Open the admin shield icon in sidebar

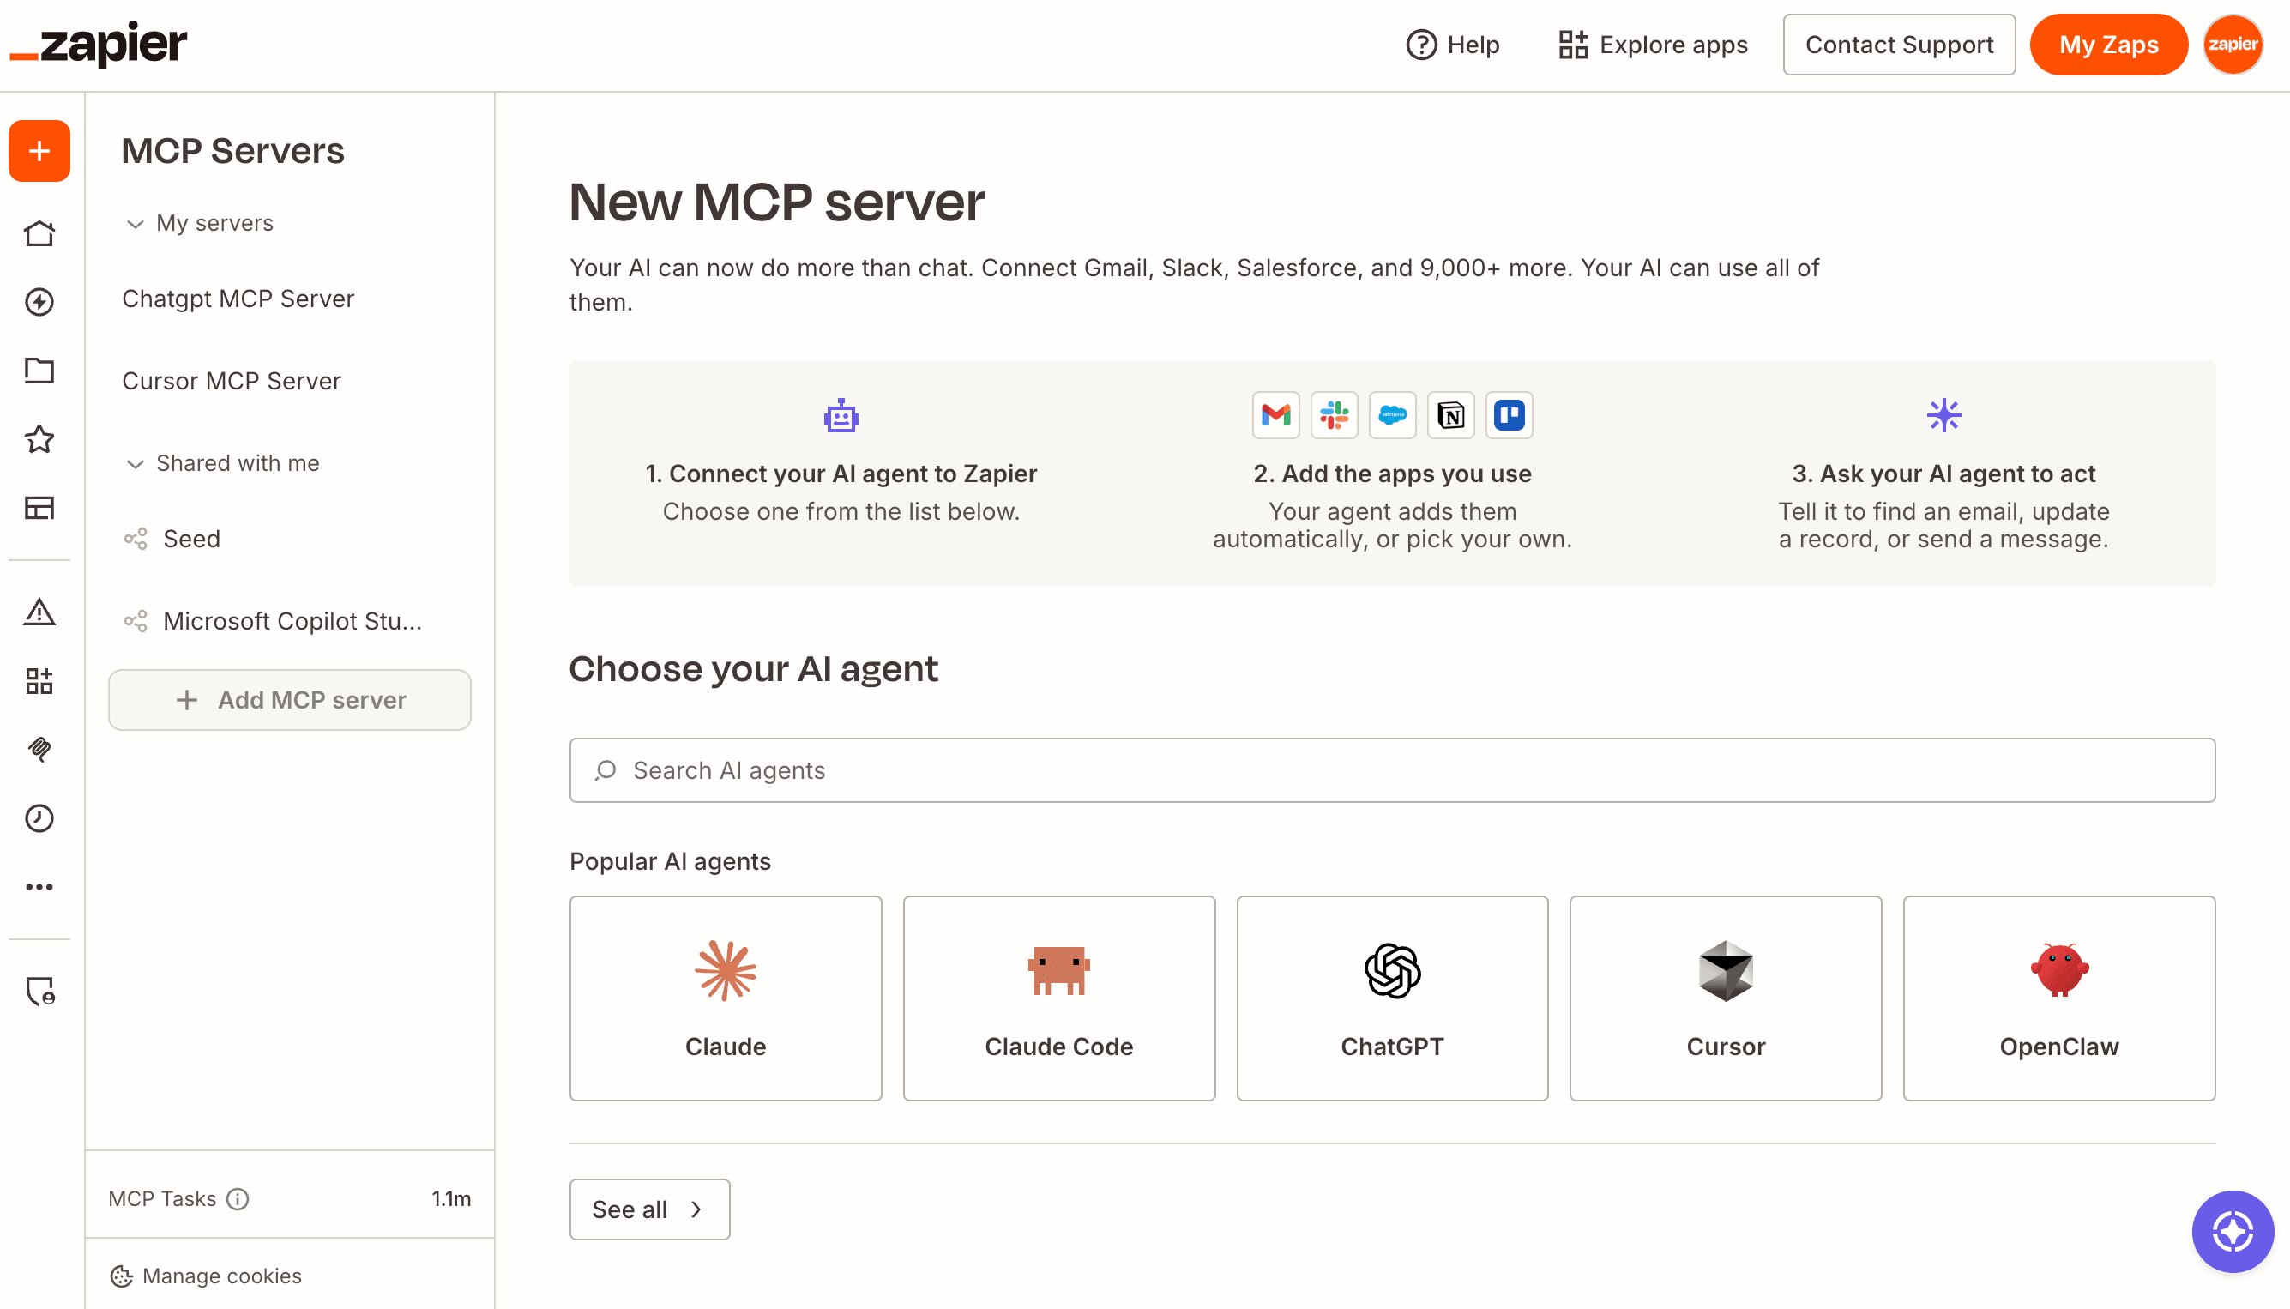[x=39, y=991]
